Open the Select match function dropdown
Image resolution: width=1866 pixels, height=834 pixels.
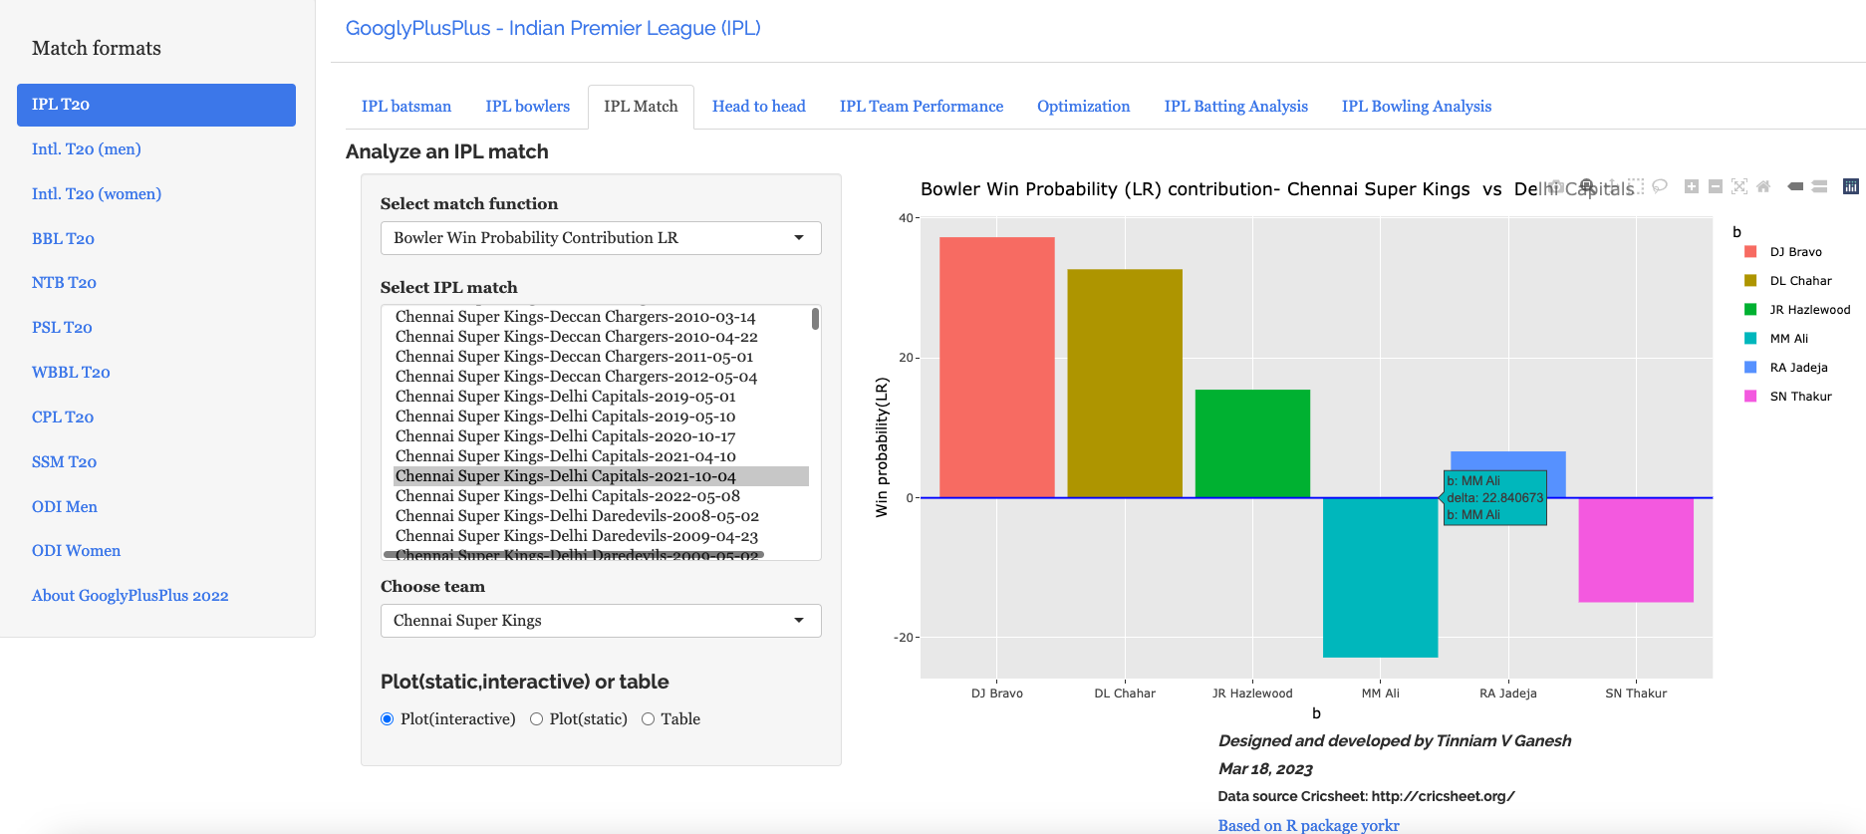point(601,238)
